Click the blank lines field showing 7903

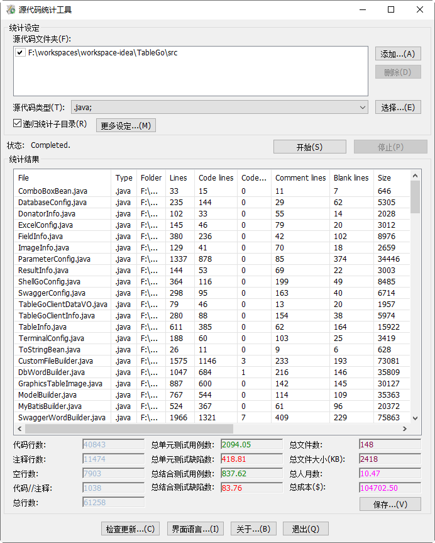[x=114, y=473]
